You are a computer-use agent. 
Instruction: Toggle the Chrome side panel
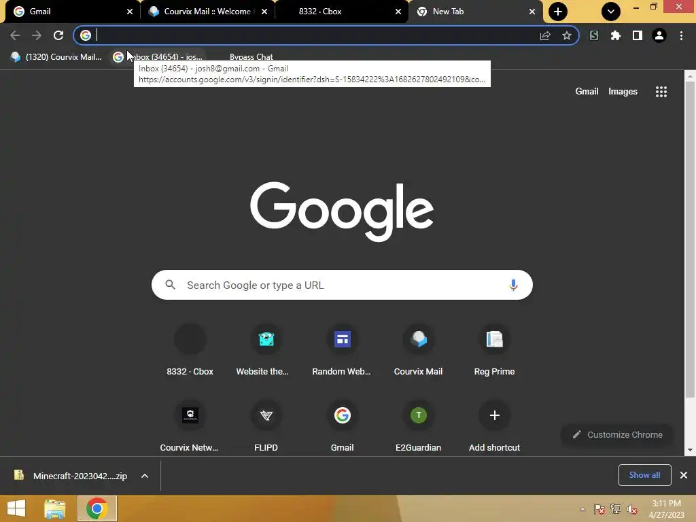click(x=638, y=35)
